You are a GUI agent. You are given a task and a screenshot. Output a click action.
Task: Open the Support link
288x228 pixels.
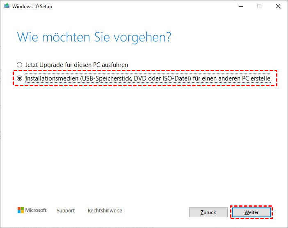(x=66, y=210)
